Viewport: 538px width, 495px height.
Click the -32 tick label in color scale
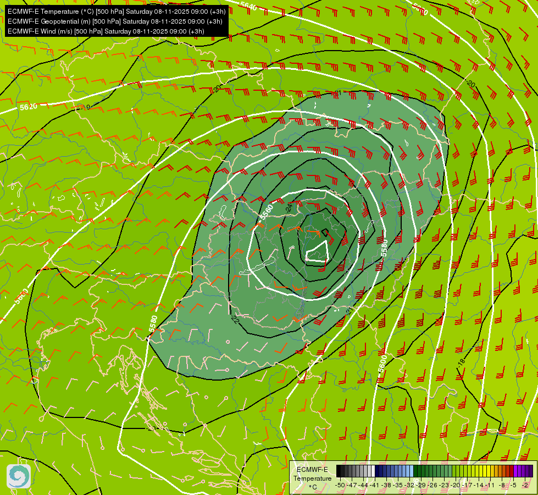pyautogui.click(x=409, y=485)
